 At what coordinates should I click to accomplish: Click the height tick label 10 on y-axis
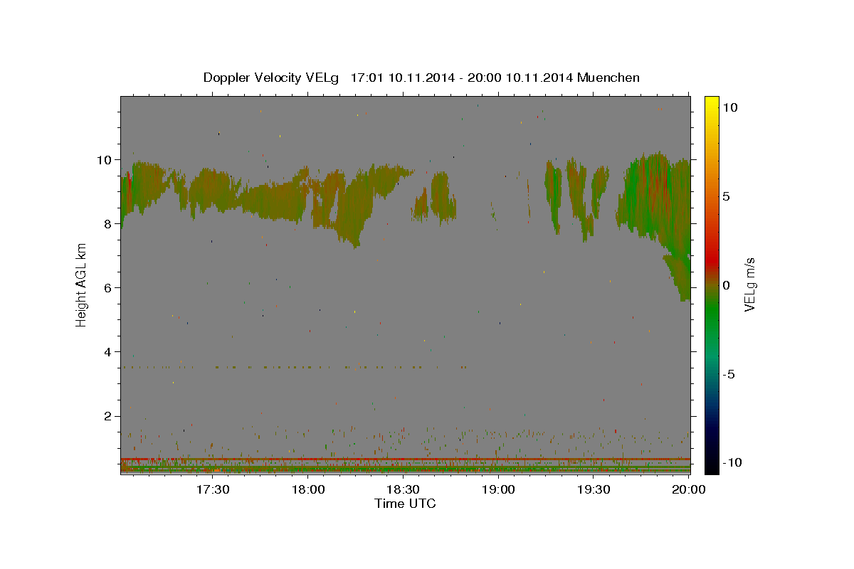(x=105, y=159)
